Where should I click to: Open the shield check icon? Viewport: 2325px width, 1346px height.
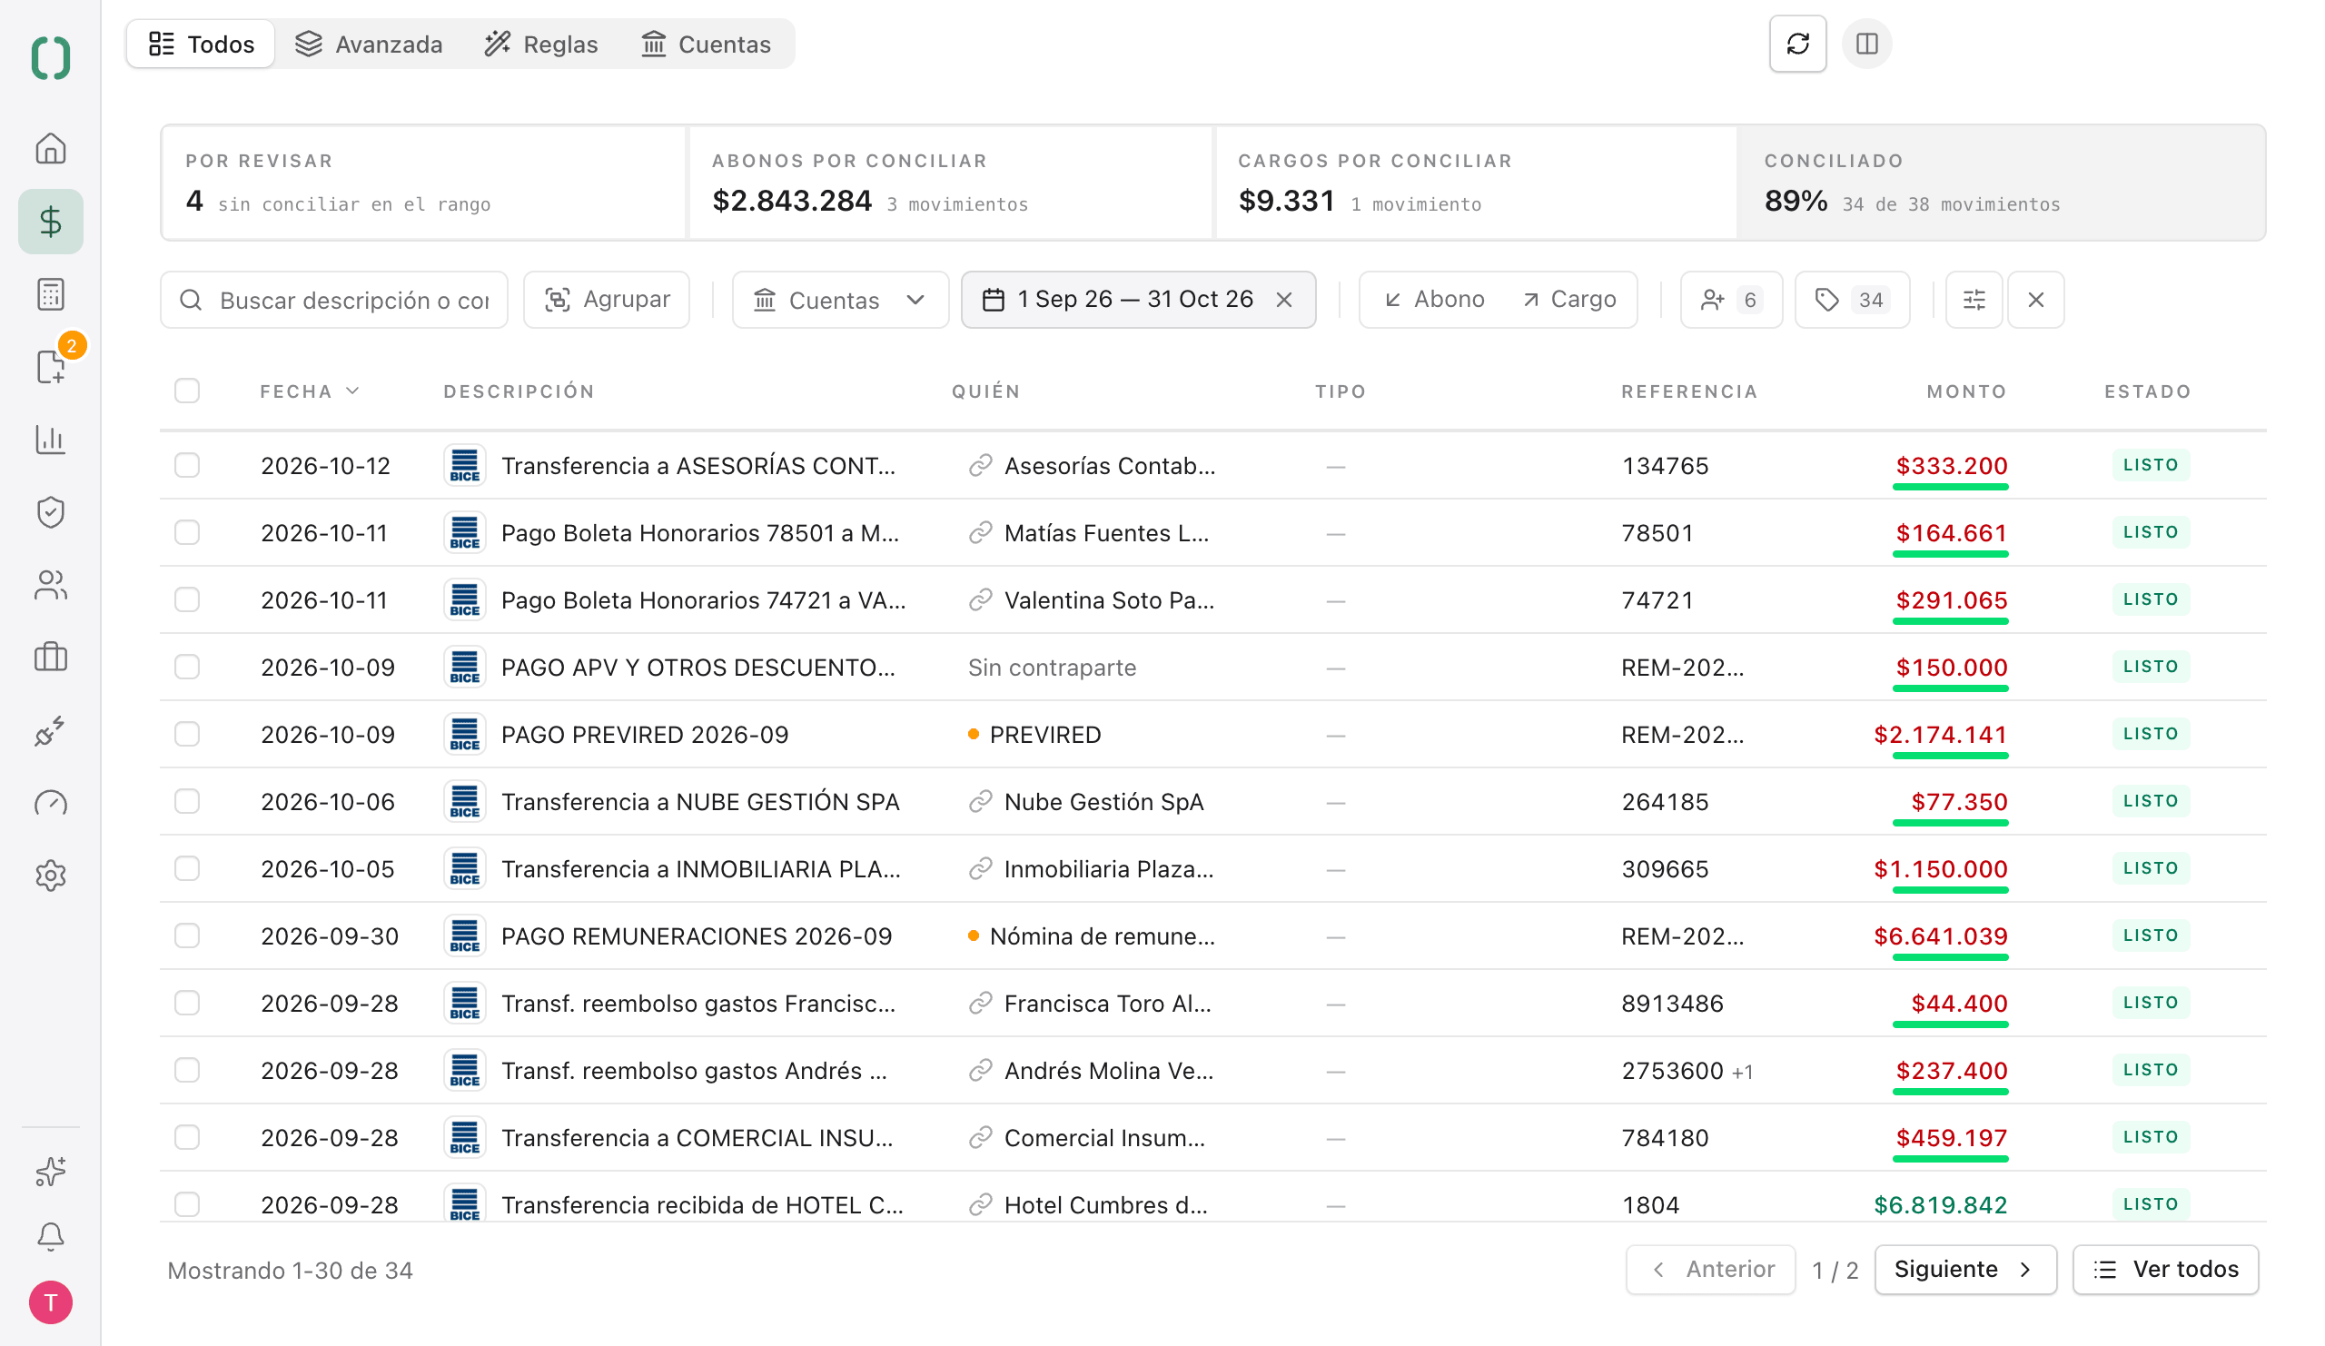coord(51,512)
